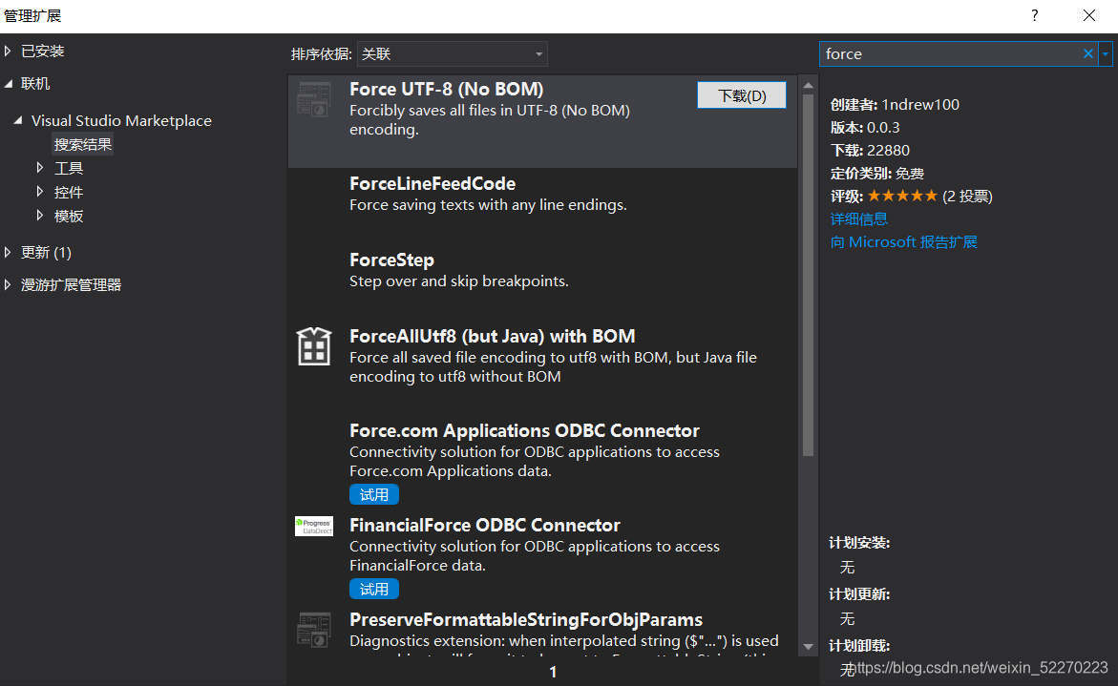Click the PreserveFormattableStringForObjParams extension icon
Viewport: 1118px width, 686px height.
coord(314,630)
